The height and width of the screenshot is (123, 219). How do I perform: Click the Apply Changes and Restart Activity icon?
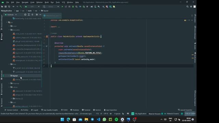point(66,6)
